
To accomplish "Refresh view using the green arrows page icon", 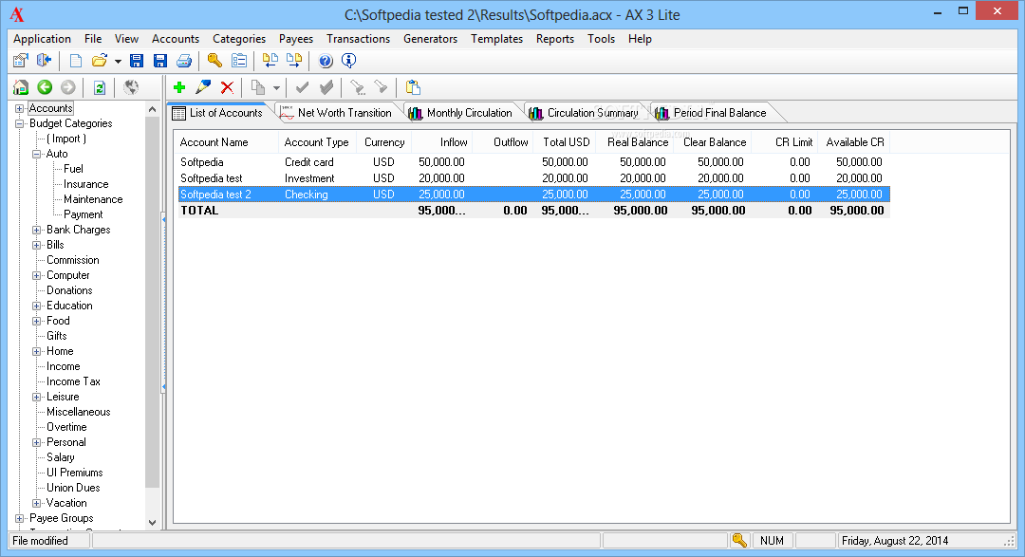I will point(100,87).
